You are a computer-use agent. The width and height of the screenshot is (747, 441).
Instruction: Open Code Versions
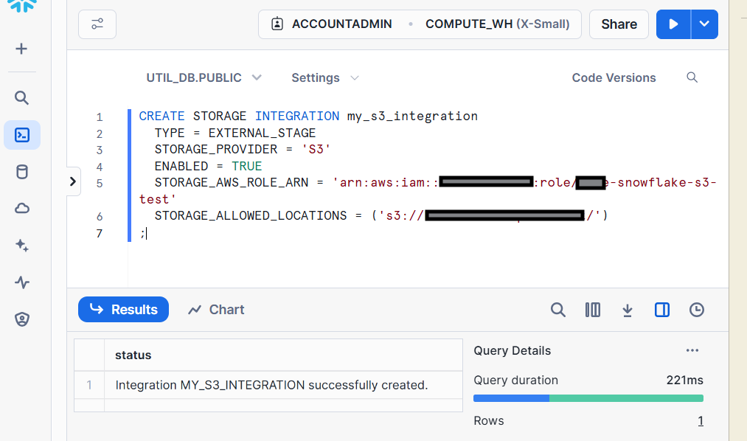pos(614,77)
